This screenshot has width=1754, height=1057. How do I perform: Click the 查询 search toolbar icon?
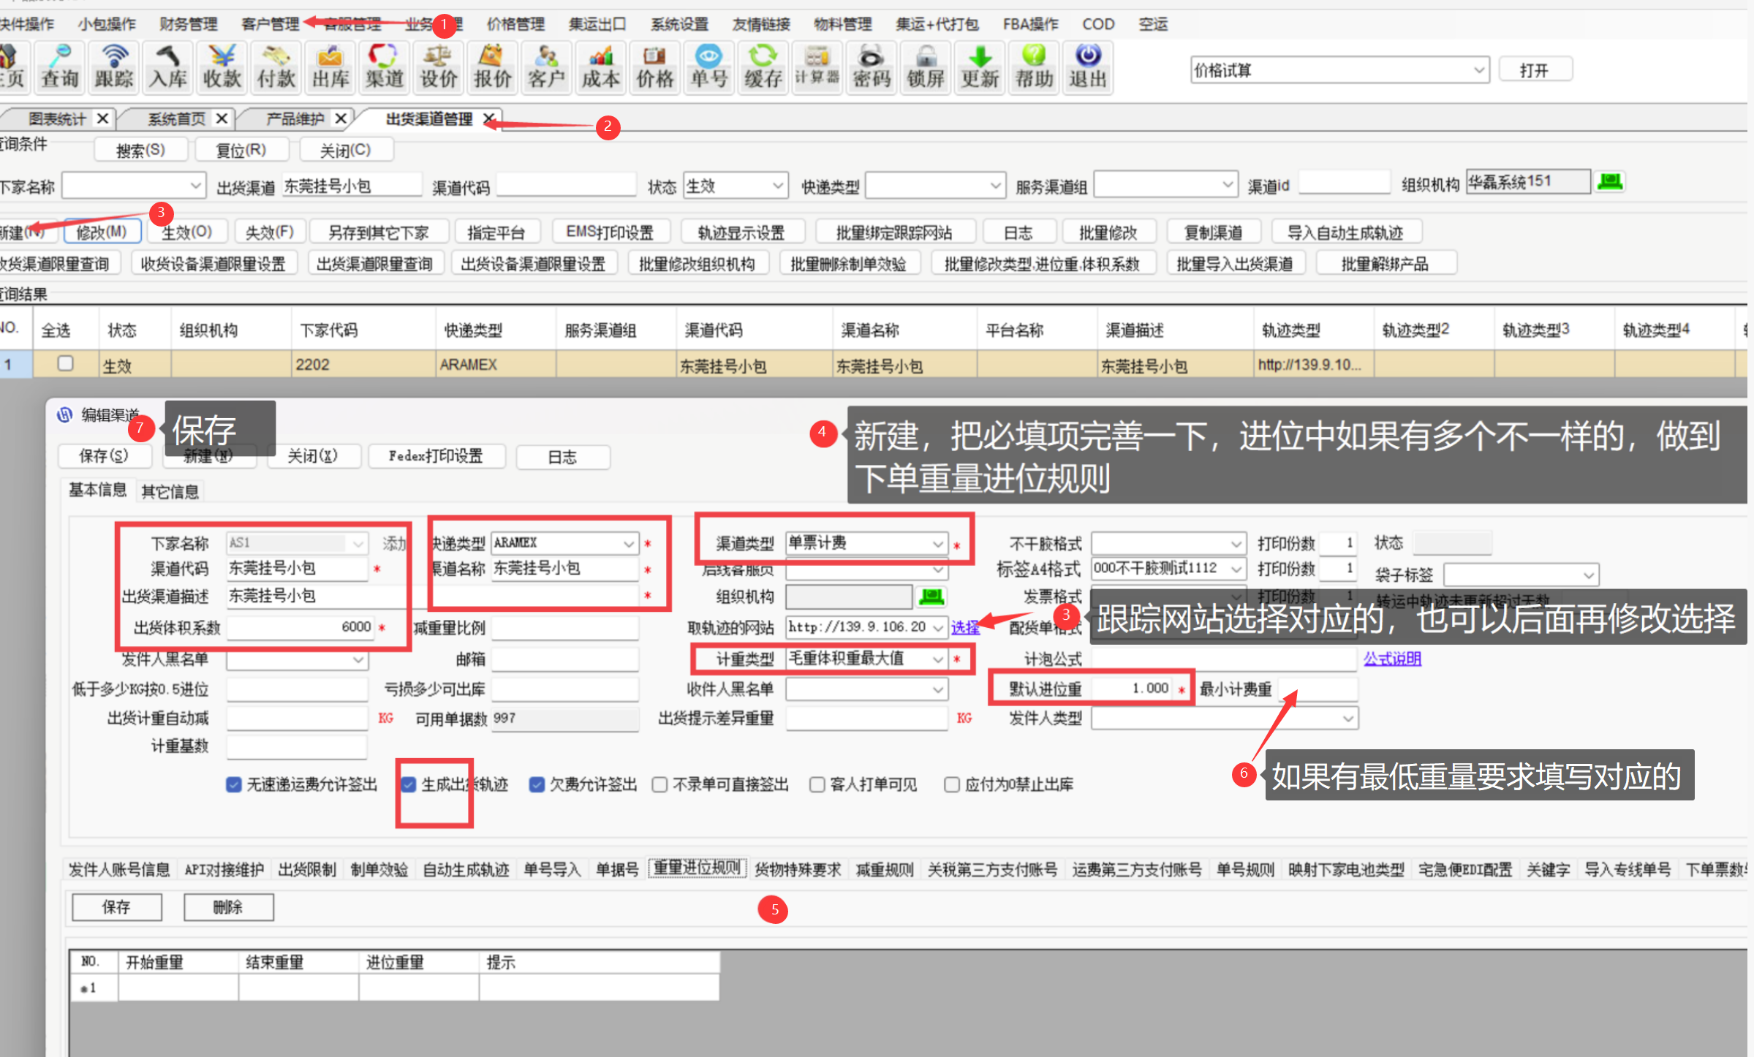pyautogui.click(x=60, y=67)
